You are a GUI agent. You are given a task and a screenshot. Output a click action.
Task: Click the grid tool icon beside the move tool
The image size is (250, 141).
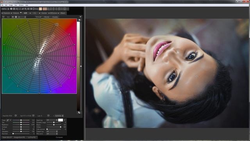click(x=14, y=9)
